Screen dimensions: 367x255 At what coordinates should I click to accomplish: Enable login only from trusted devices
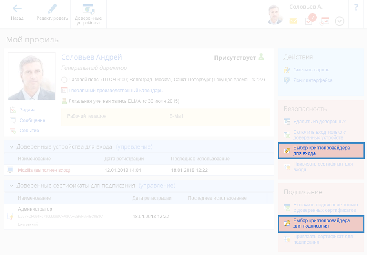click(x=319, y=135)
